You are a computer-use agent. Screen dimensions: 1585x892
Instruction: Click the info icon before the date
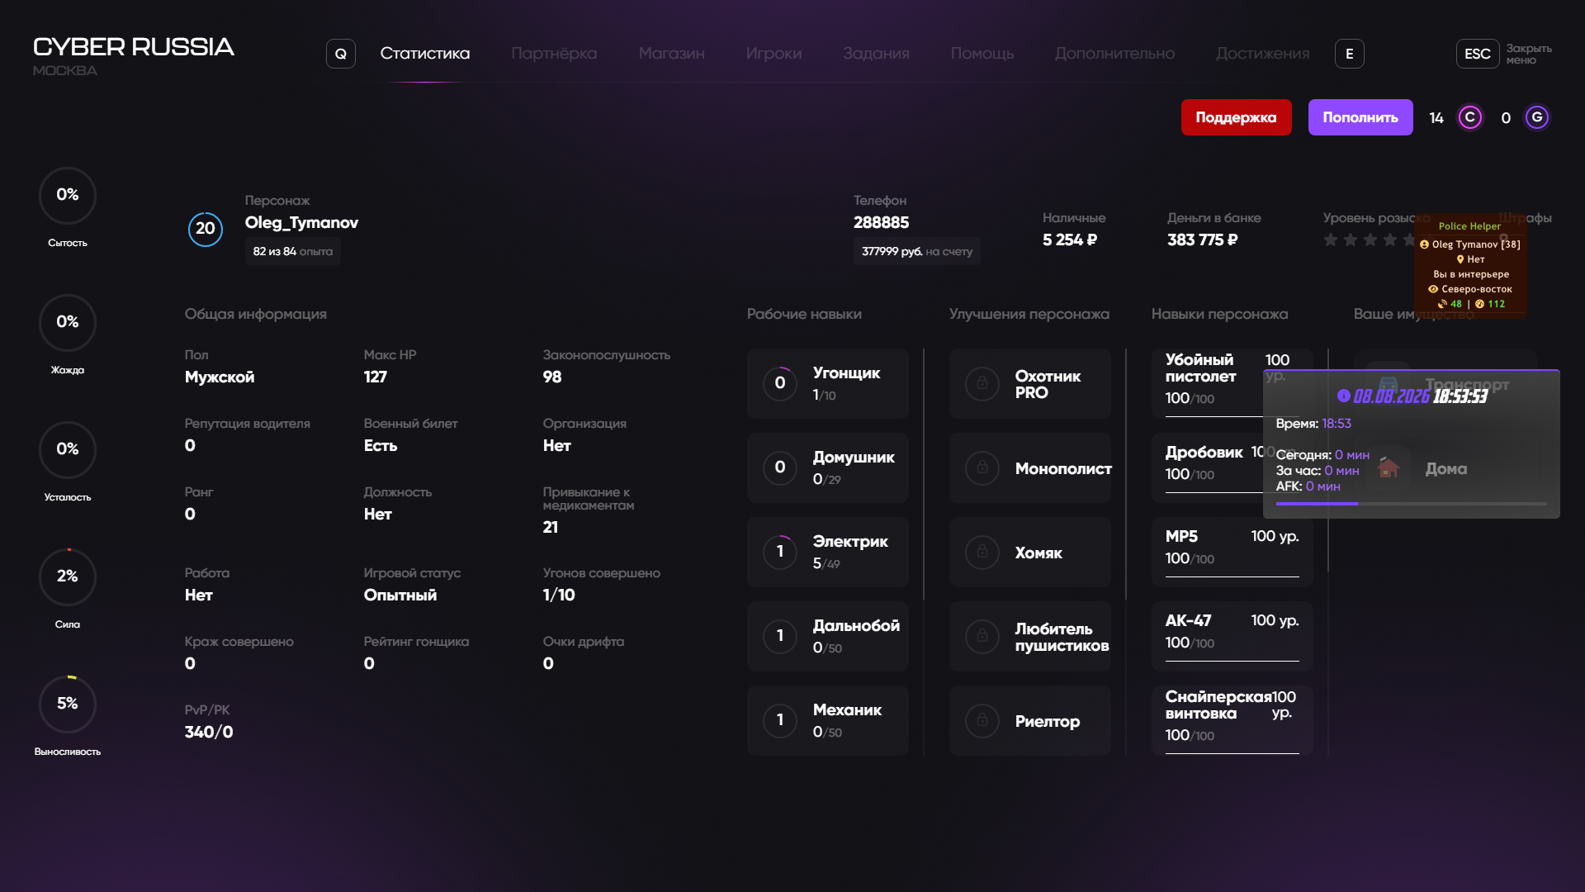[1344, 396]
